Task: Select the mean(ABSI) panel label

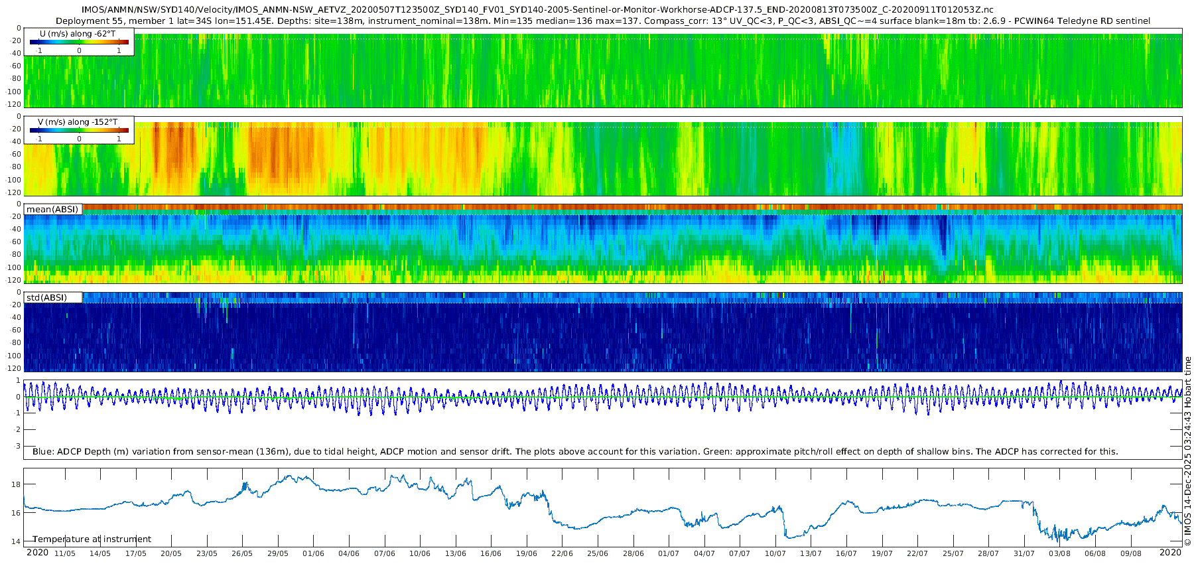Action: (x=53, y=210)
